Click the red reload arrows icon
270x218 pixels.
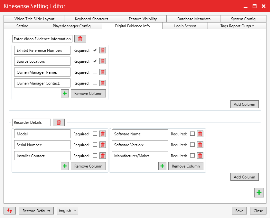pos(10,211)
